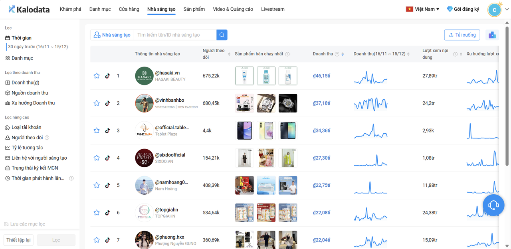Open the Tablet Plaza avatar
This screenshot has width=511, height=249.
[x=144, y=130]
